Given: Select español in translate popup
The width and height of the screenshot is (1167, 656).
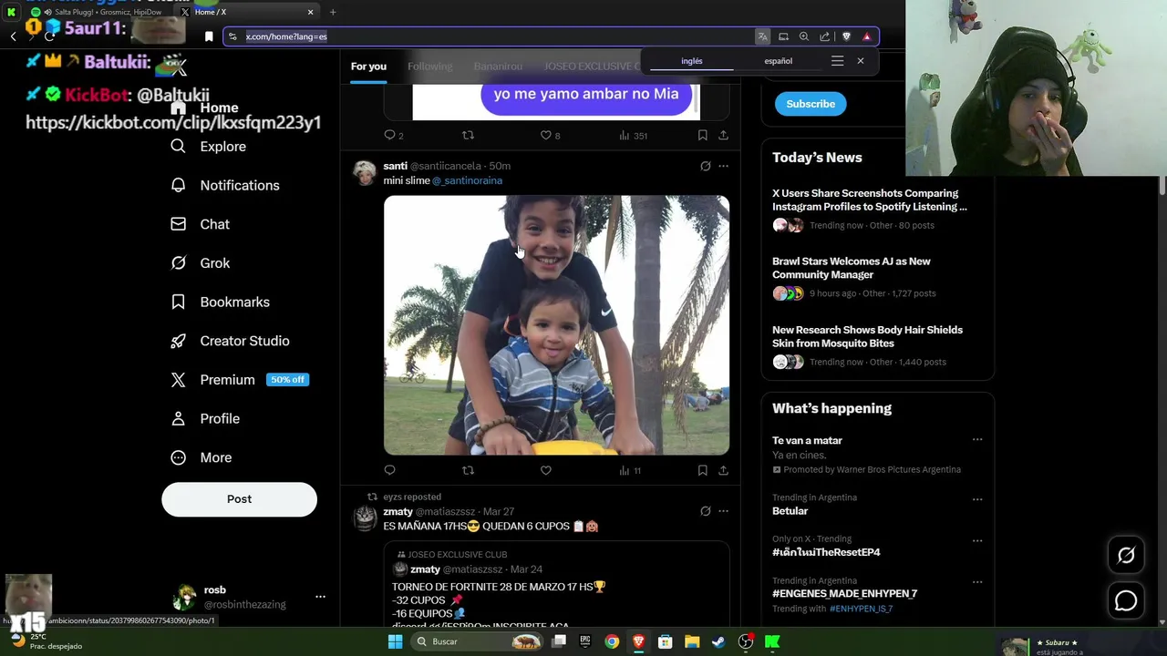Looking at the screenshot, I should click(778, 61).
